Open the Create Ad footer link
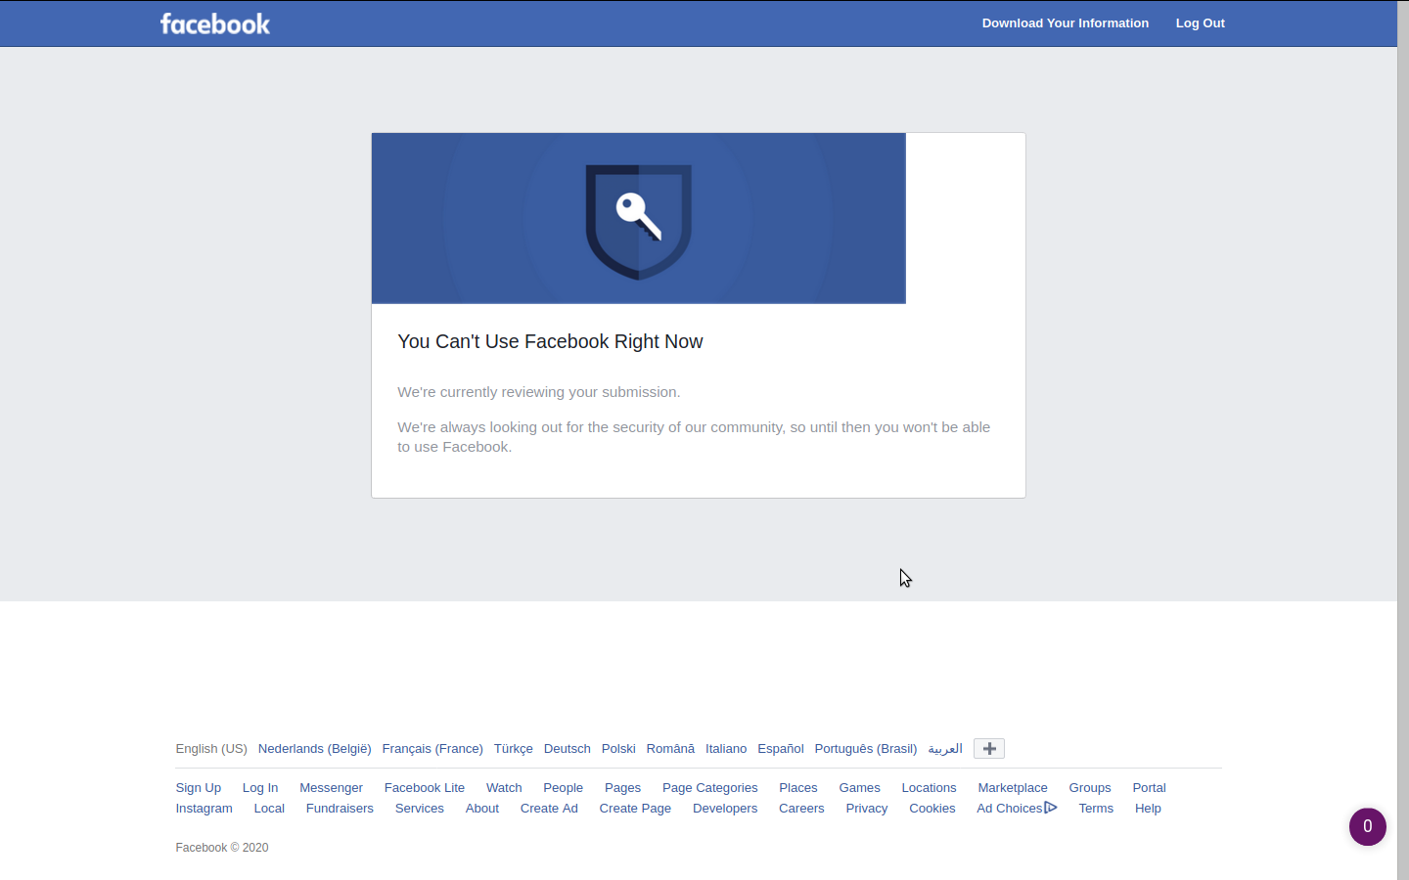 pyautogui.click(x=549, y=809)
